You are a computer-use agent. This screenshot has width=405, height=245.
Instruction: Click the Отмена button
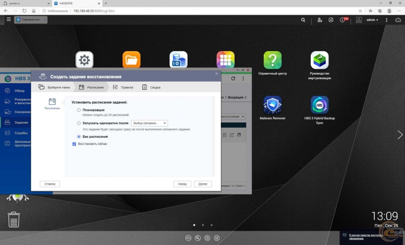[x=49, y=184]
